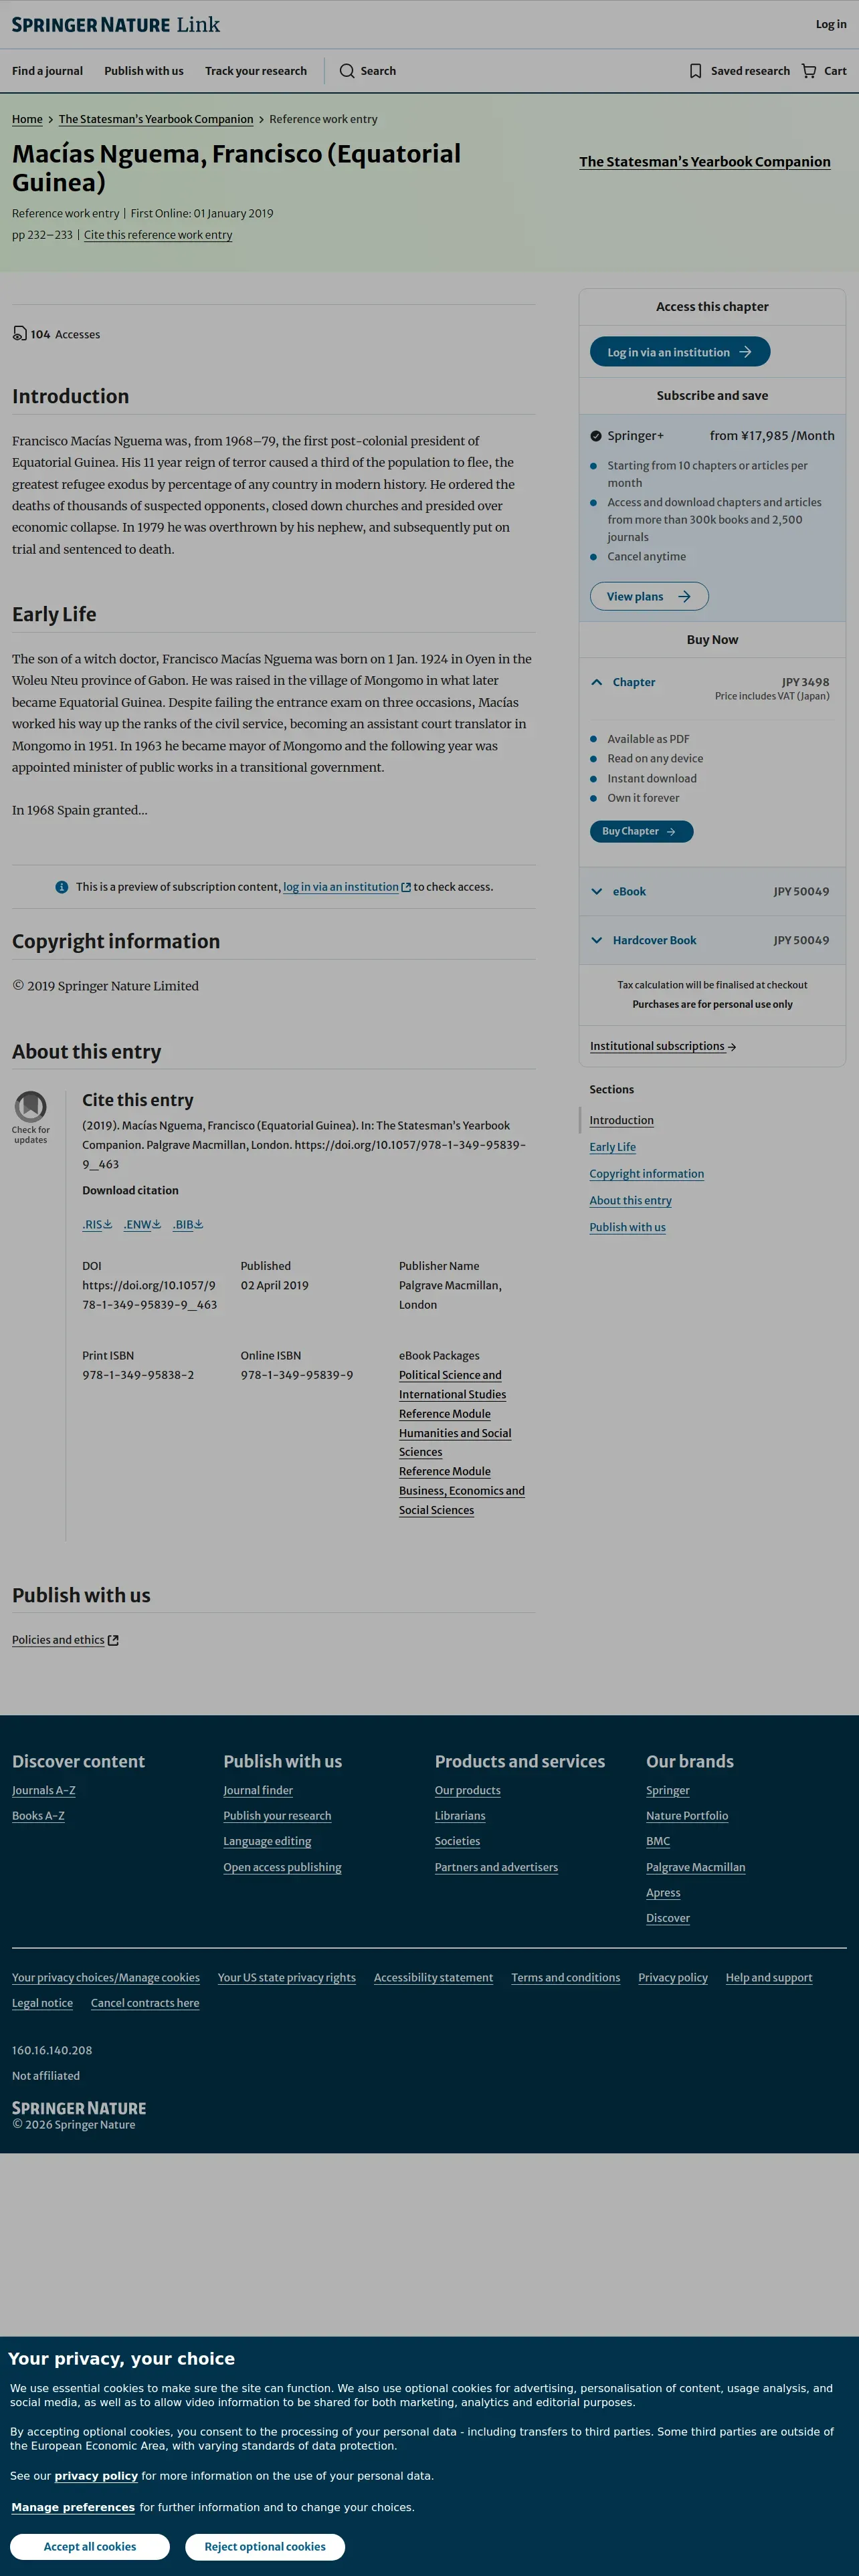Open Palgrave Macmillan brand link
Viewport: 859px width, 2576px height.
tap(696, 1867)
